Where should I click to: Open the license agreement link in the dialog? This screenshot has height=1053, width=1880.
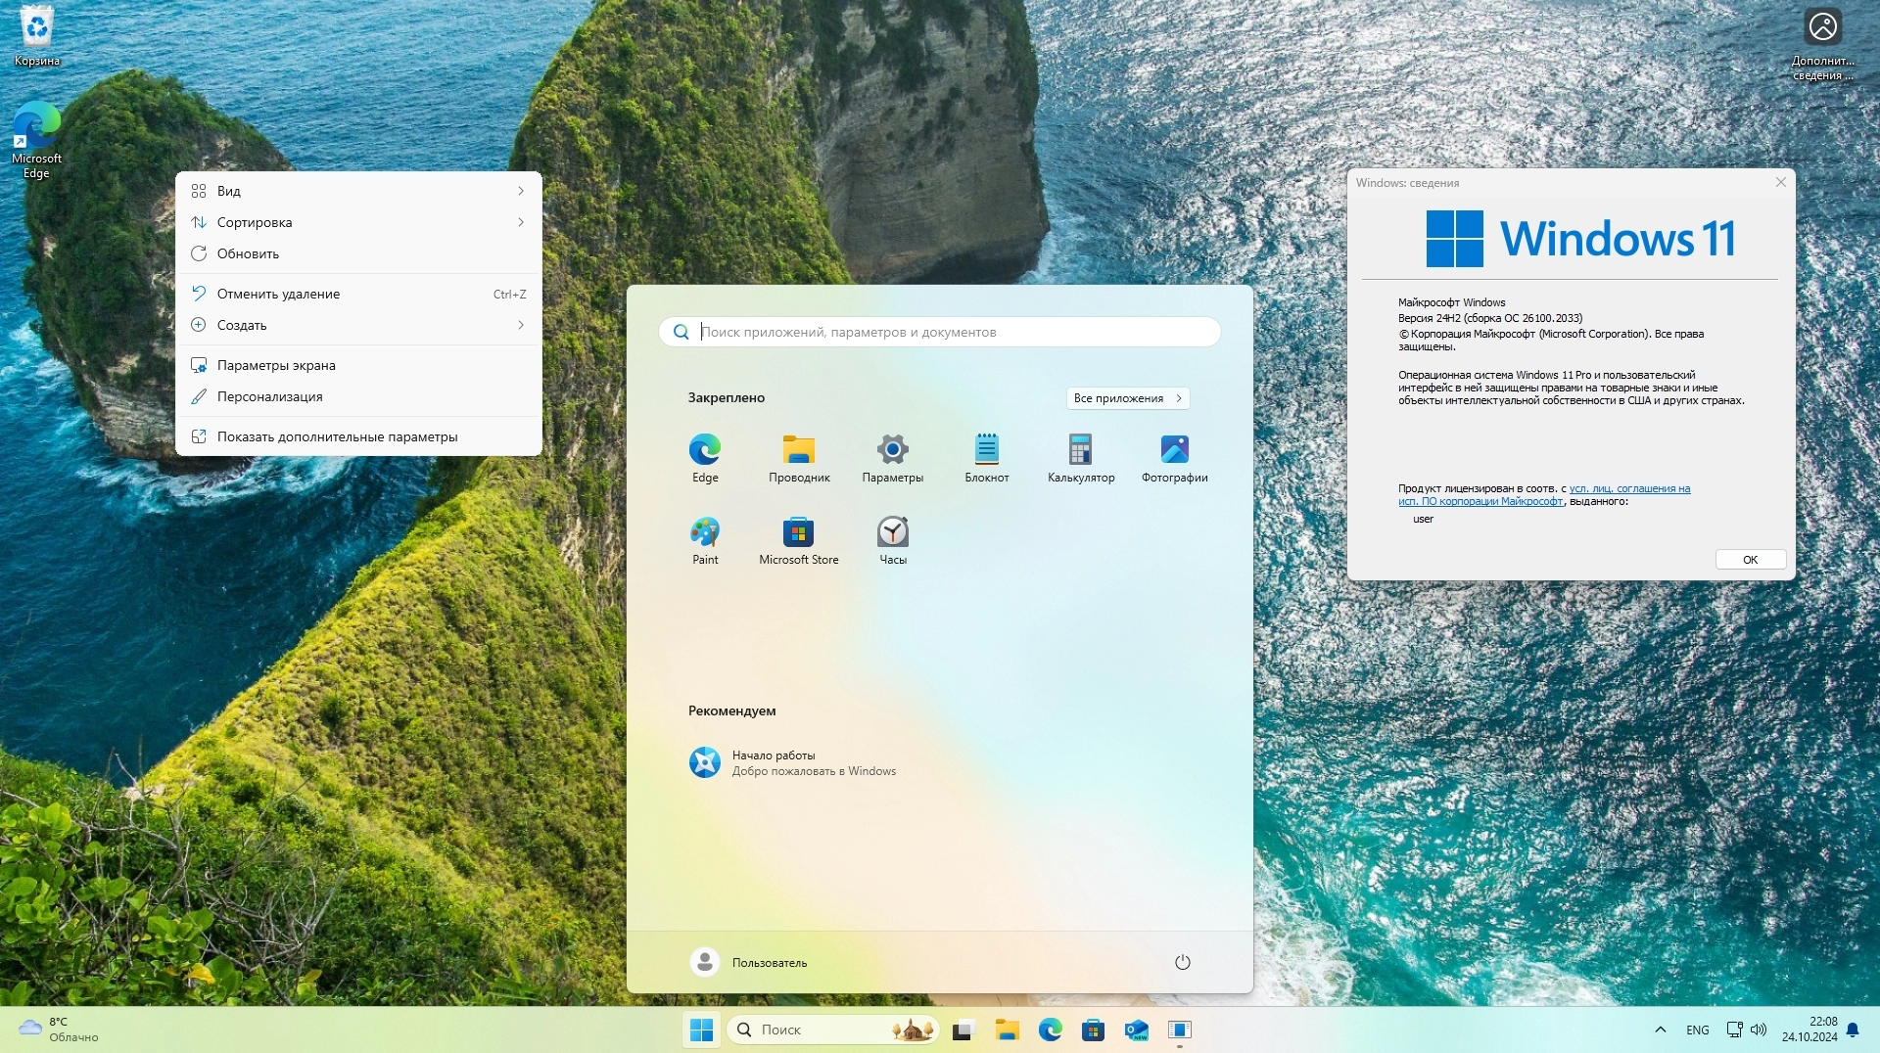click(x=1545, y=495)
